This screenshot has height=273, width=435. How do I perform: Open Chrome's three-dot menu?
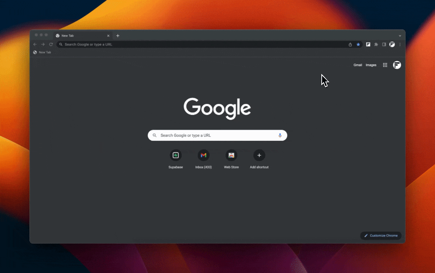coord(400,44)
